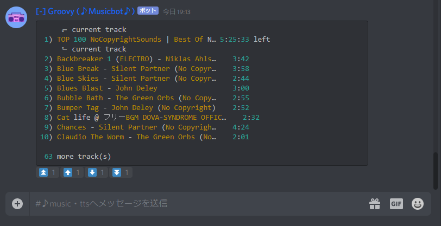
Task: Click the double up arrow reaction
Action: (48, 172)
